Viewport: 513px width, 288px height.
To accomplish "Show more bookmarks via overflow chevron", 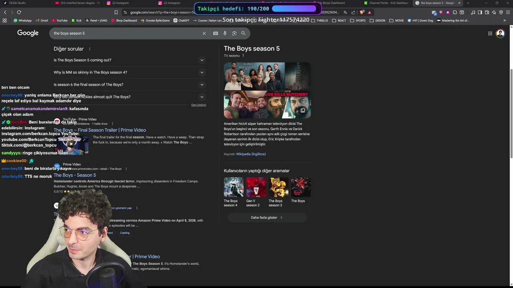I will pos(504,20).
